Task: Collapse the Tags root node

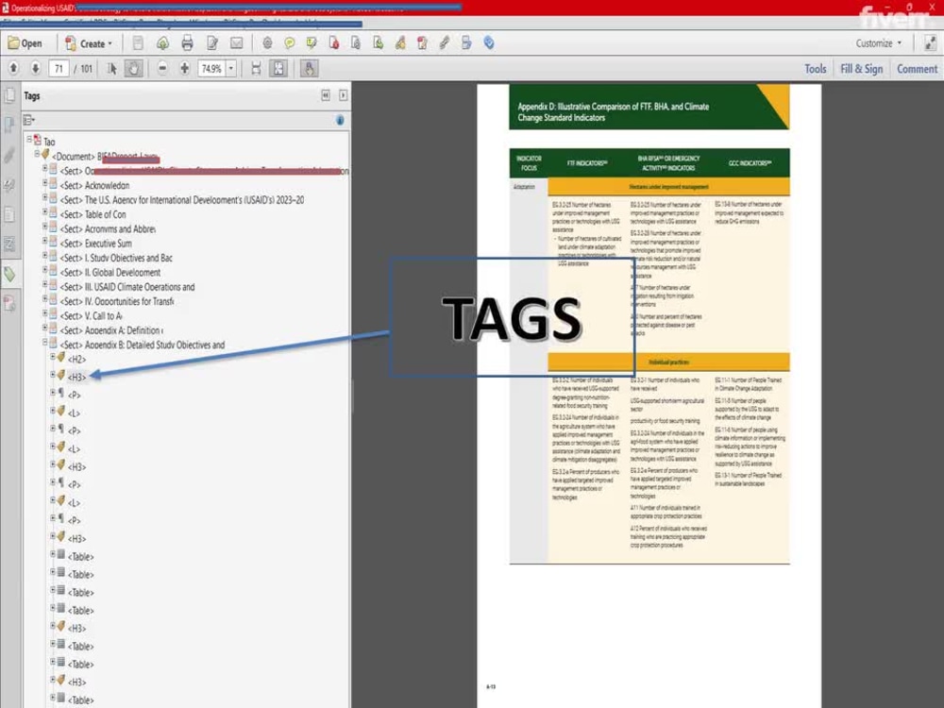Action: pyautogui.click(x=29, y=139)
